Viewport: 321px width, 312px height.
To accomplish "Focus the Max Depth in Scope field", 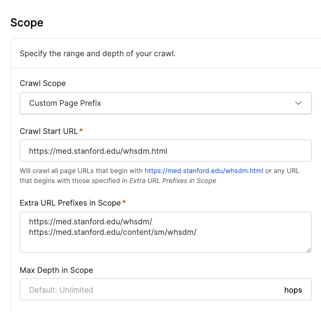I will 151,289.
